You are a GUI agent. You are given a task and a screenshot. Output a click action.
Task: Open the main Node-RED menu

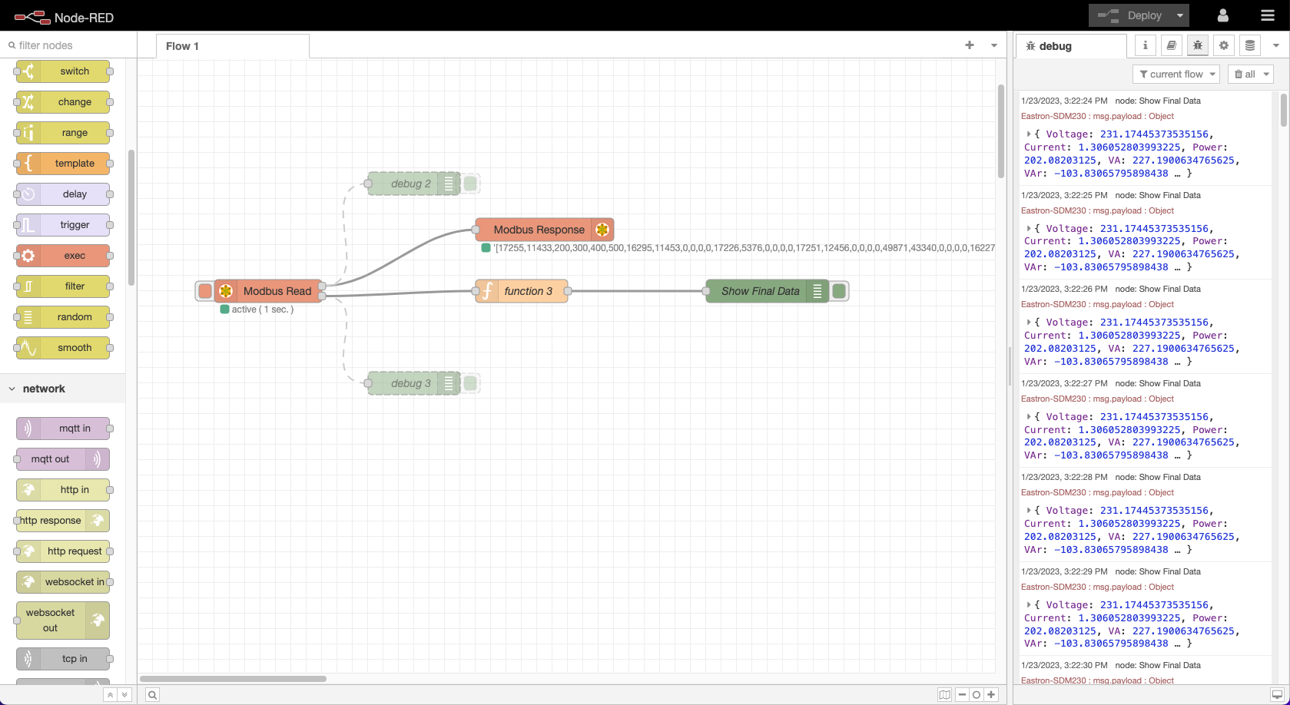(x=1268, y=15)
